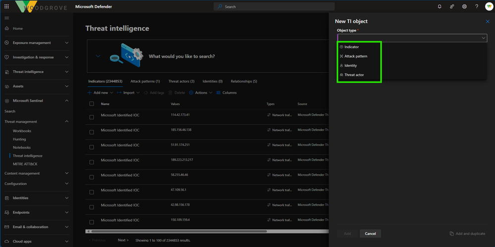The height and width of the screenshot is (247, 495).
Task: Open the Object type dropdown
Action: click(x=412, y=38)
